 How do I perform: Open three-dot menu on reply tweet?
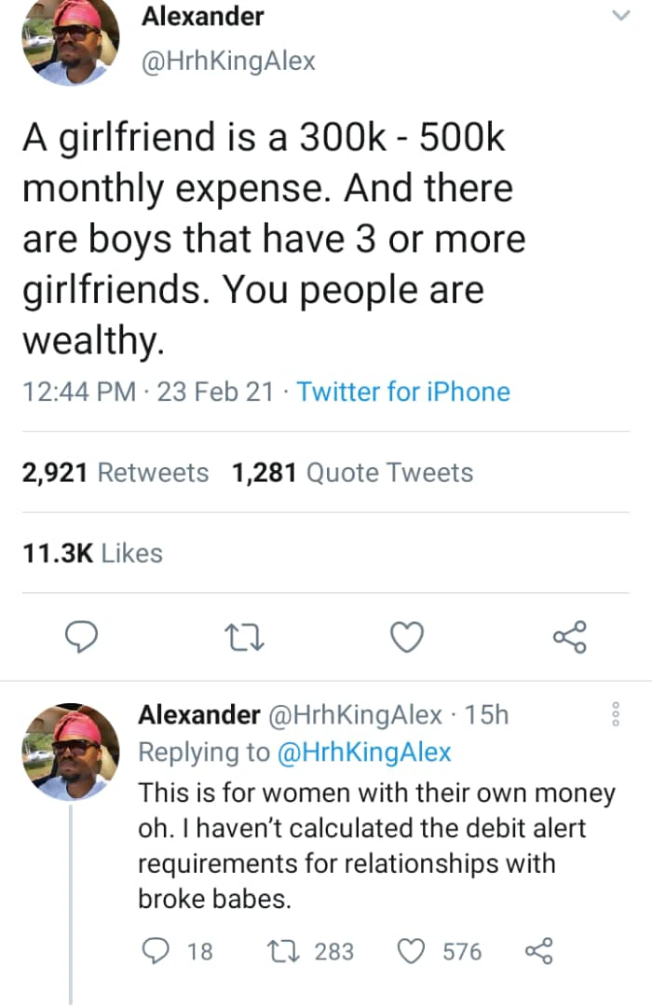coord(615,716)
